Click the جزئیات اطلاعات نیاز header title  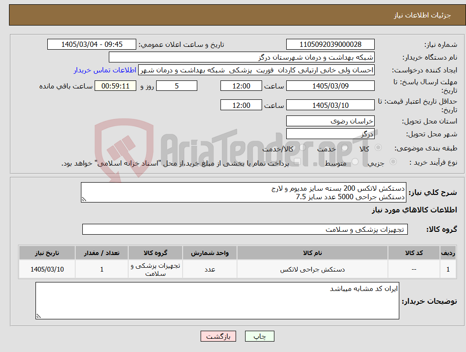[x=422, y=15]
